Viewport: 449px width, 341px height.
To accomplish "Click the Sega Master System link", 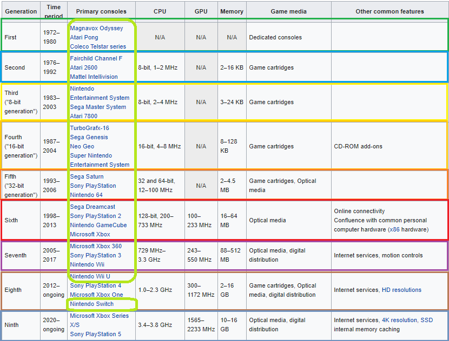I will 98,107.
